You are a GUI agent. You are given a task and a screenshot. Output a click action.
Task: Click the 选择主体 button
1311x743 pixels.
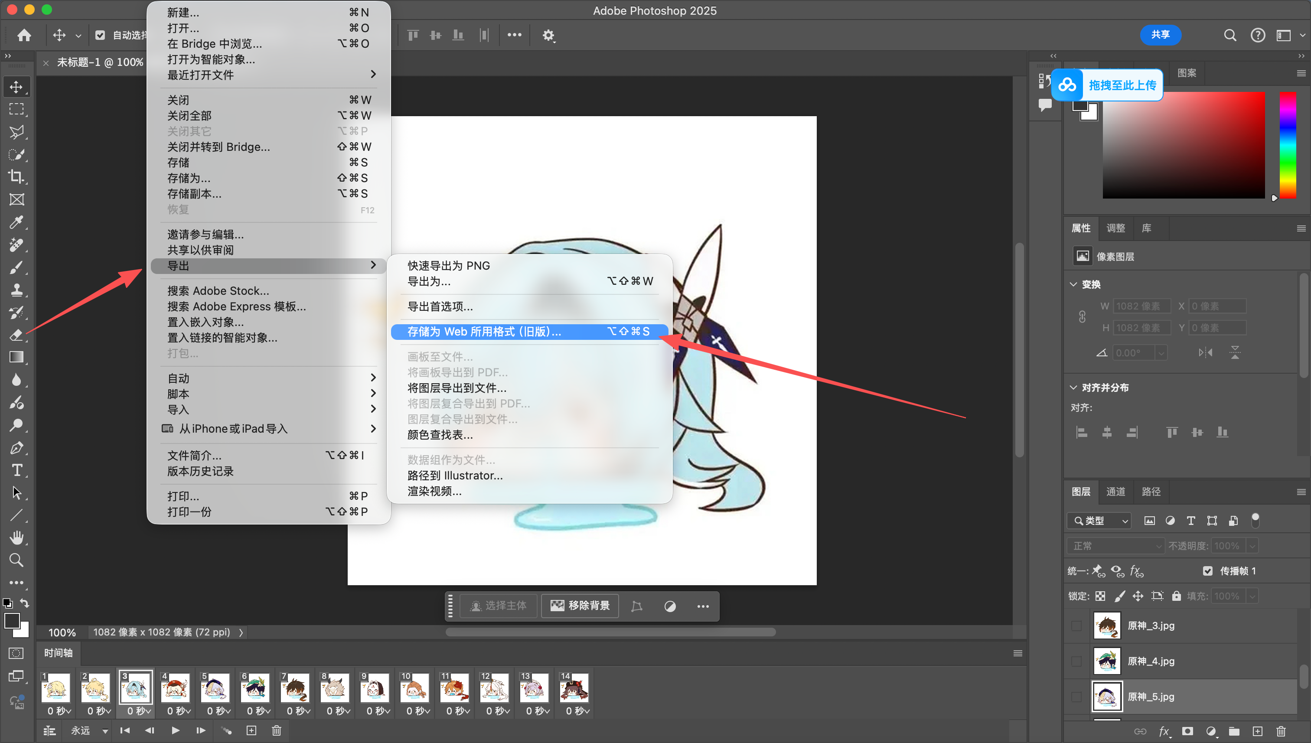tap(498, 606)
